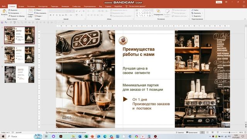
Task: Toggle underline formatting in font group
Action: pyautogui.click(x=57, y=15)
